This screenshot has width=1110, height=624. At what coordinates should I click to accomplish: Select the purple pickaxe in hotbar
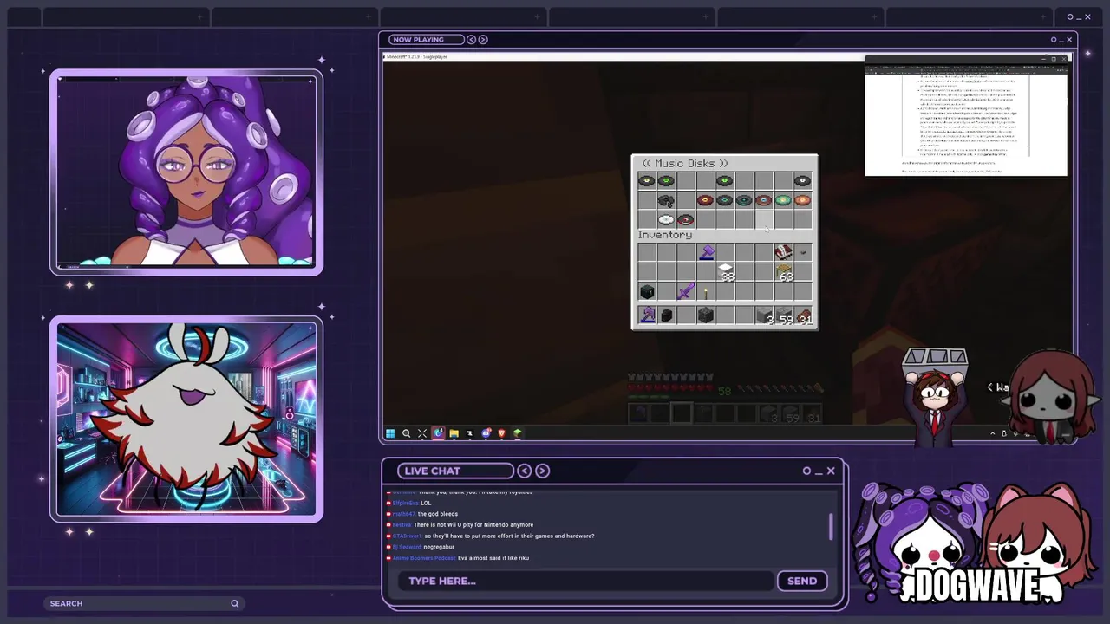point(647,315)
